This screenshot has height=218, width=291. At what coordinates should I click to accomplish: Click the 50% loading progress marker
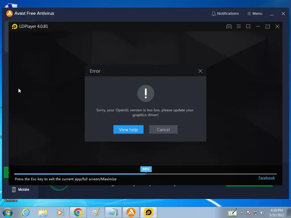[x=146, y=169]
